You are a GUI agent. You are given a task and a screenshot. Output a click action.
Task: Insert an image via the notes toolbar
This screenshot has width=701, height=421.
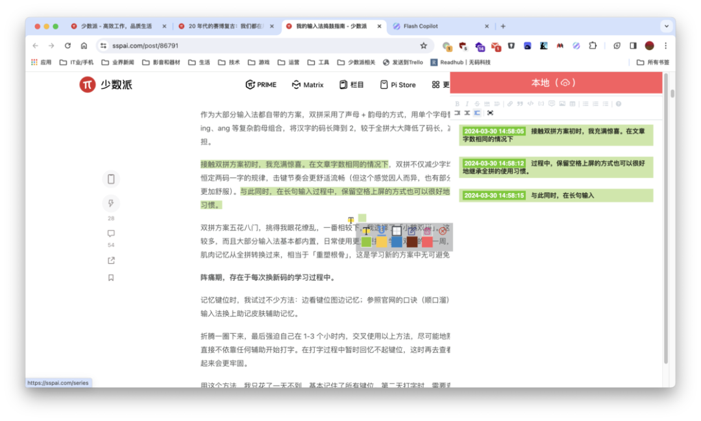coord(562,104)
